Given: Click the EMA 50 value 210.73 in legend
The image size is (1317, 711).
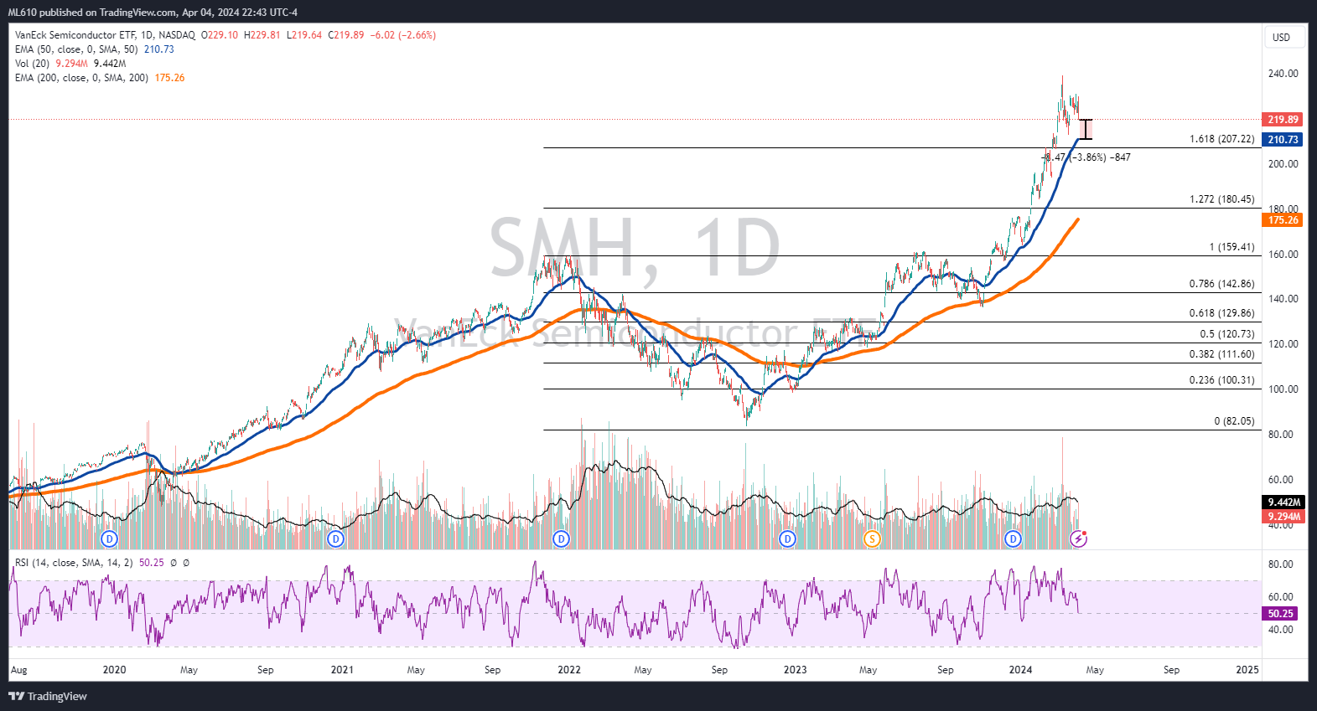Looking at the screenshot, I should click(159, 49).
